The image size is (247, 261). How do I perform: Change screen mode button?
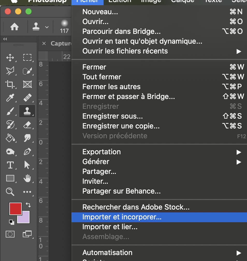(x=27, y=234)
